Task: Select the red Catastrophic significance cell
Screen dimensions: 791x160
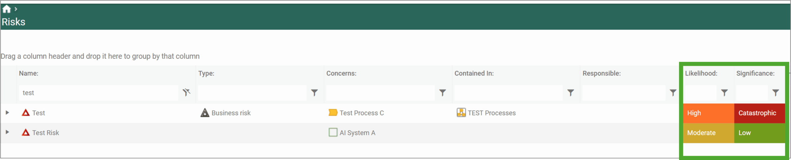Action: tap(759, 113)
